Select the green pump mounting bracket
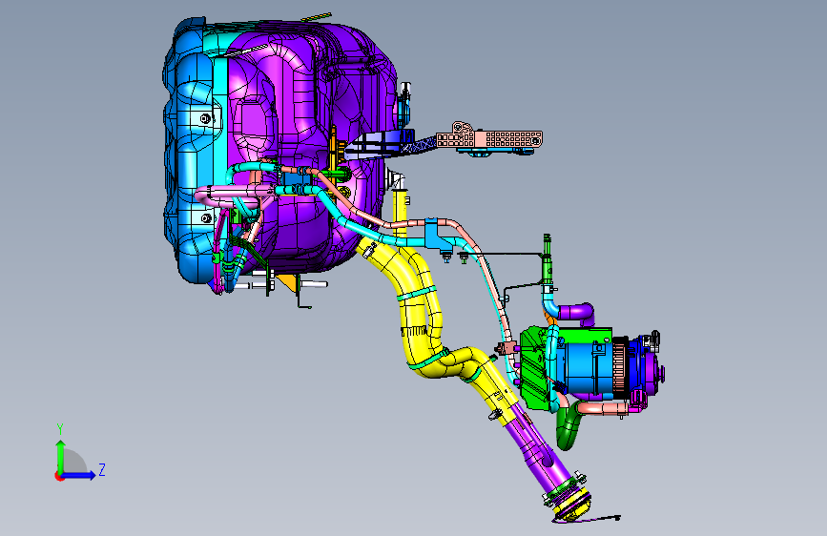 [x=535, y=369]
